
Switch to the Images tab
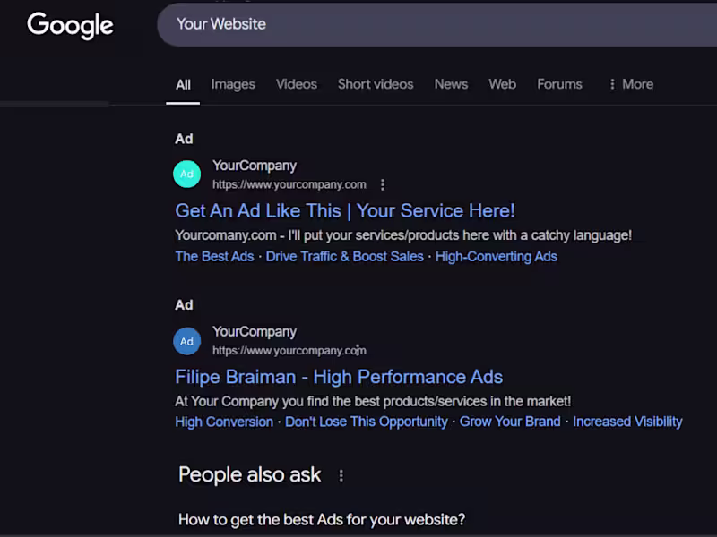coord(233,84)
